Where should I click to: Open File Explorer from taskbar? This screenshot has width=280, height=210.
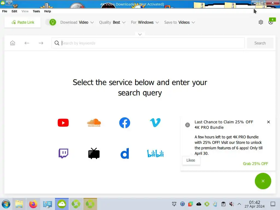pyautogui.click(x=19, y=204)
